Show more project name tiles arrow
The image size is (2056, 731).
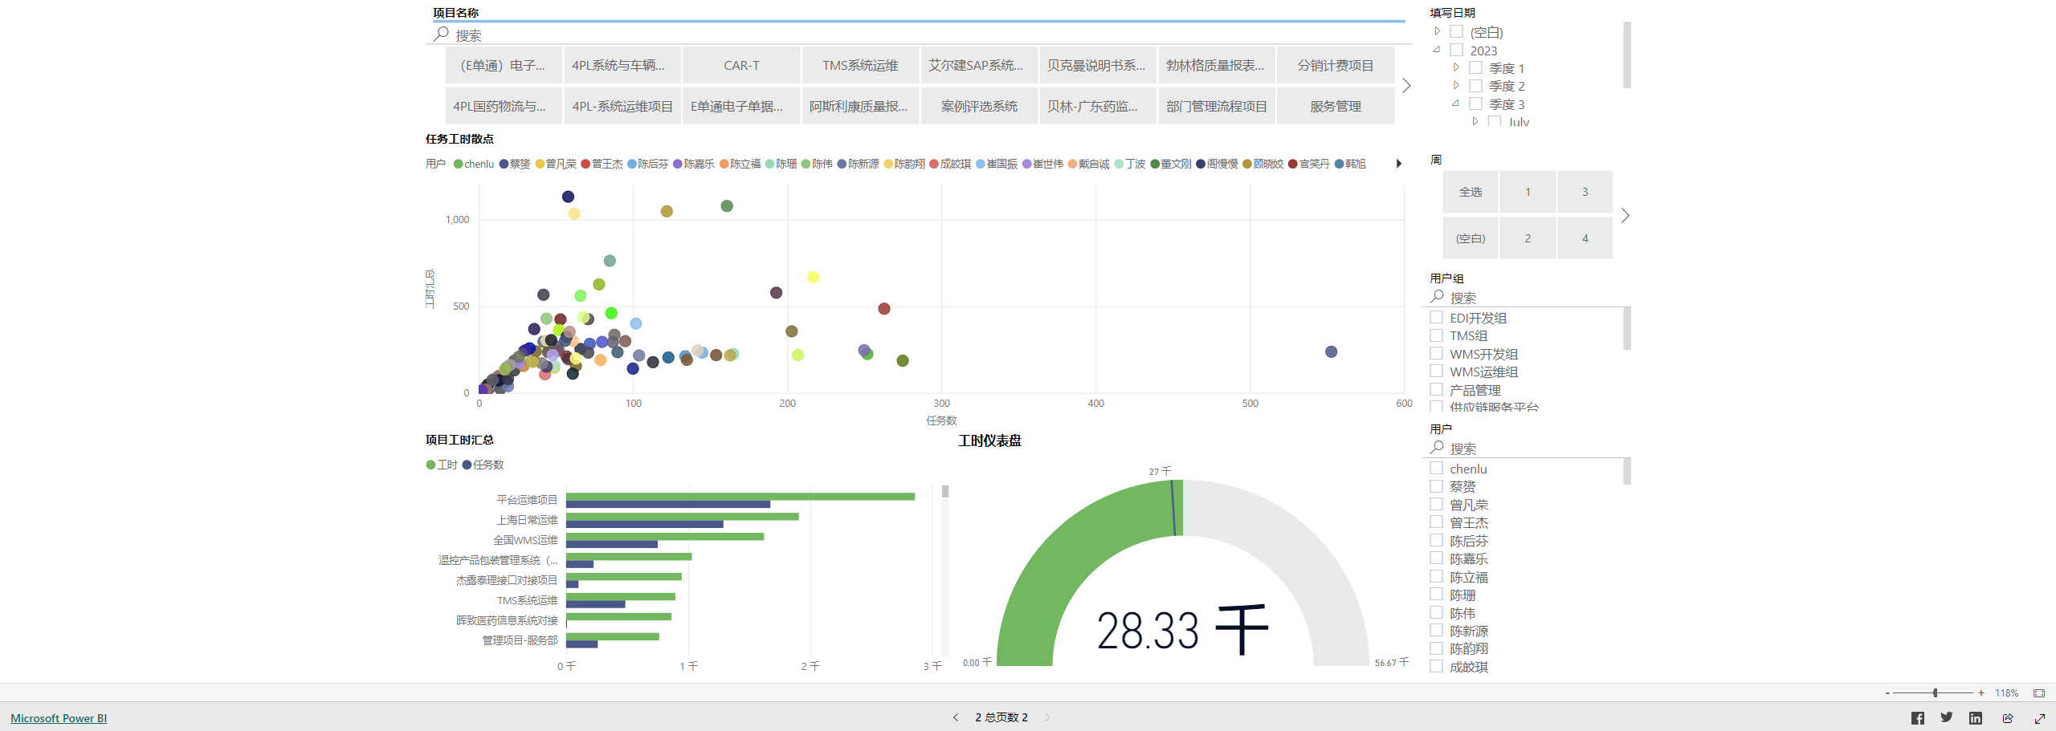coord(1406,86)
